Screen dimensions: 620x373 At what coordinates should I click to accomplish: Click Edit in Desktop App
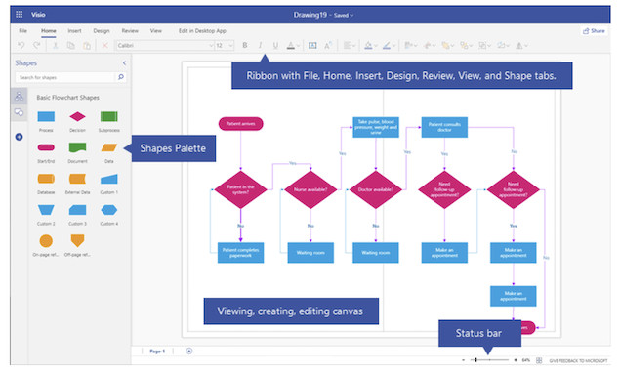(202, 31)
